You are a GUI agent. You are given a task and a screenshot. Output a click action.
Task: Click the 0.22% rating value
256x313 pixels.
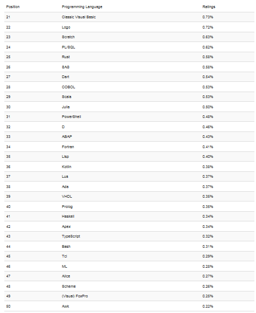click(x=207, y=306)
